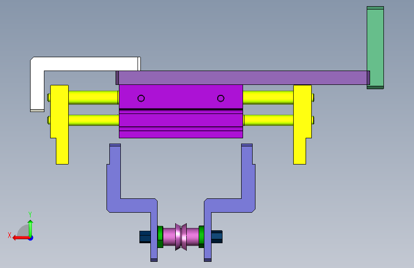The image size is (414, 268).
Task: Click the blue Z axis dot on the triad
Action: tap(31, 238)
